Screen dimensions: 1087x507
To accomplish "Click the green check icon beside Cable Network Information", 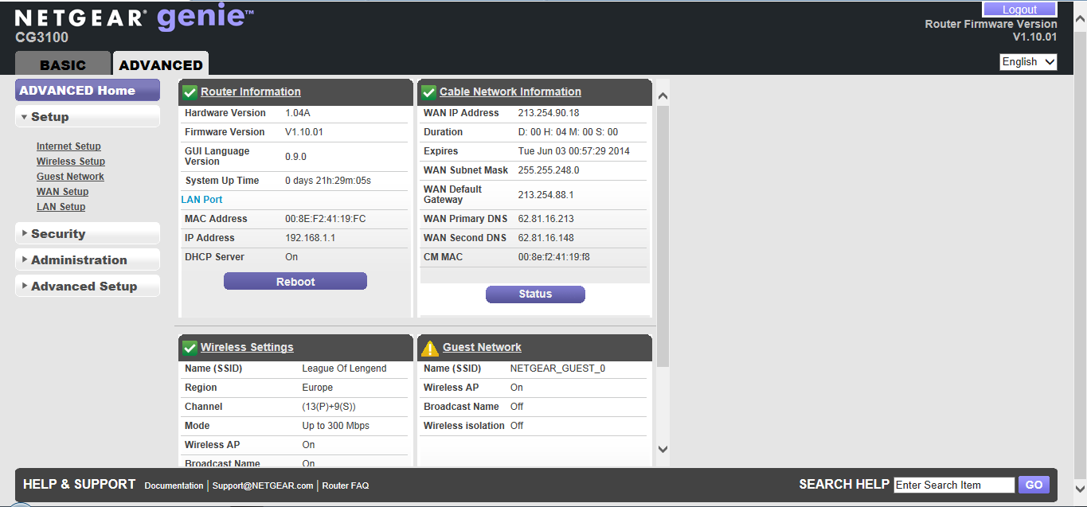I will point(428,92).
